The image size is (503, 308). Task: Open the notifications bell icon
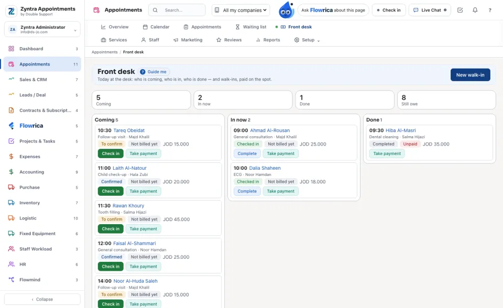475,10
